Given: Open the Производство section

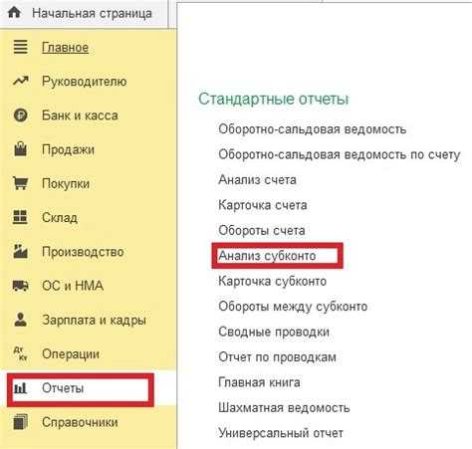Looking at the screenshot, I should click(x=83, y=252).
